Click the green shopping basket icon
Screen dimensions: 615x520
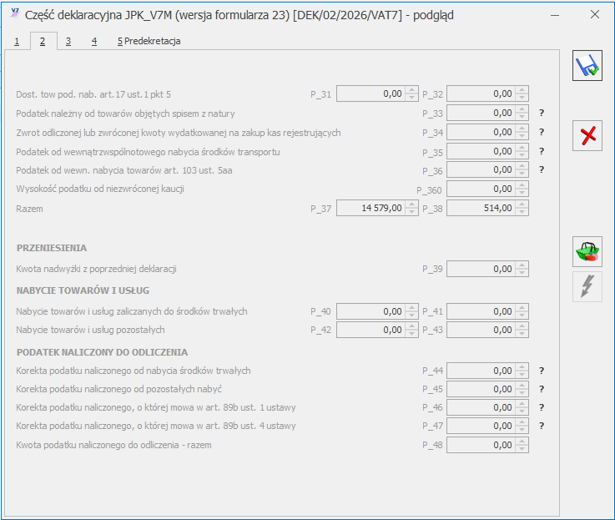(587, 251)
